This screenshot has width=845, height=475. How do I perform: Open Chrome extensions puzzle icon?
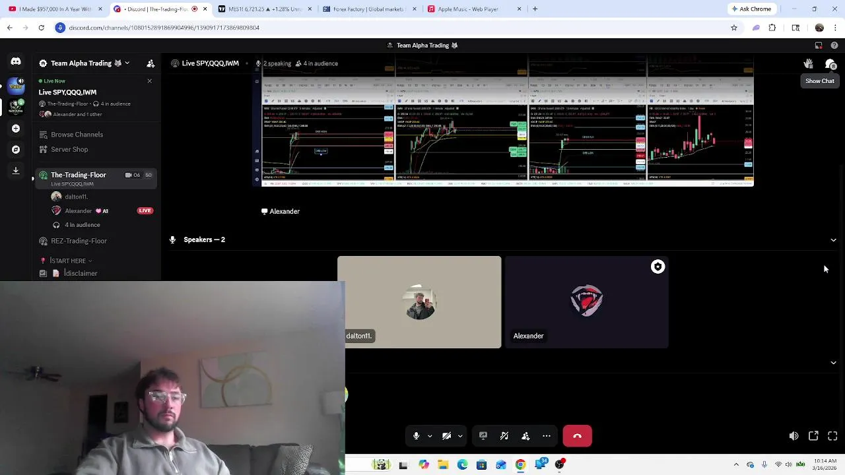point(772,28)
